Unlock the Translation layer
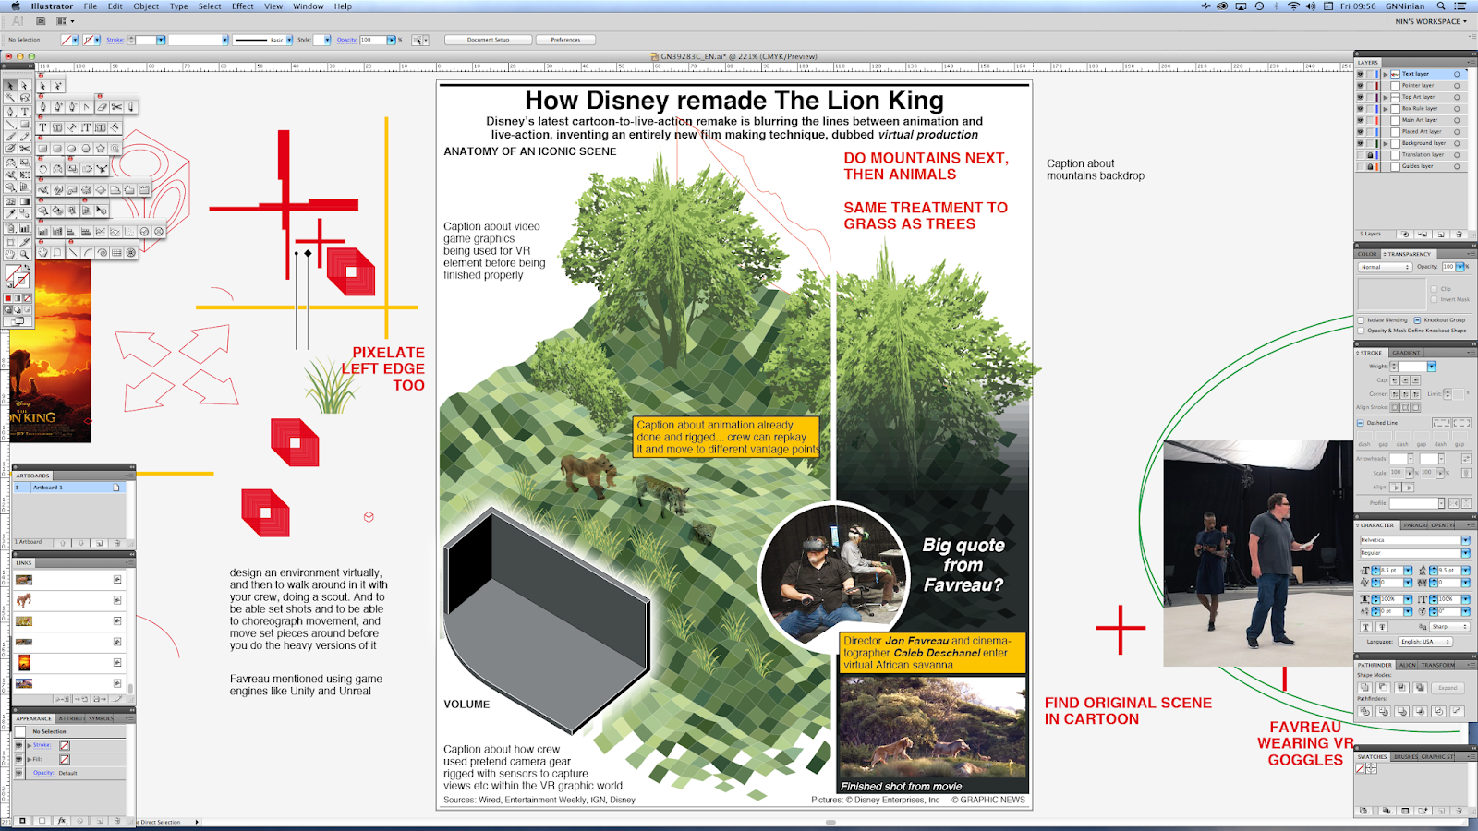Viewport: 1478px width, 831px height. (x=1370, y=155)
